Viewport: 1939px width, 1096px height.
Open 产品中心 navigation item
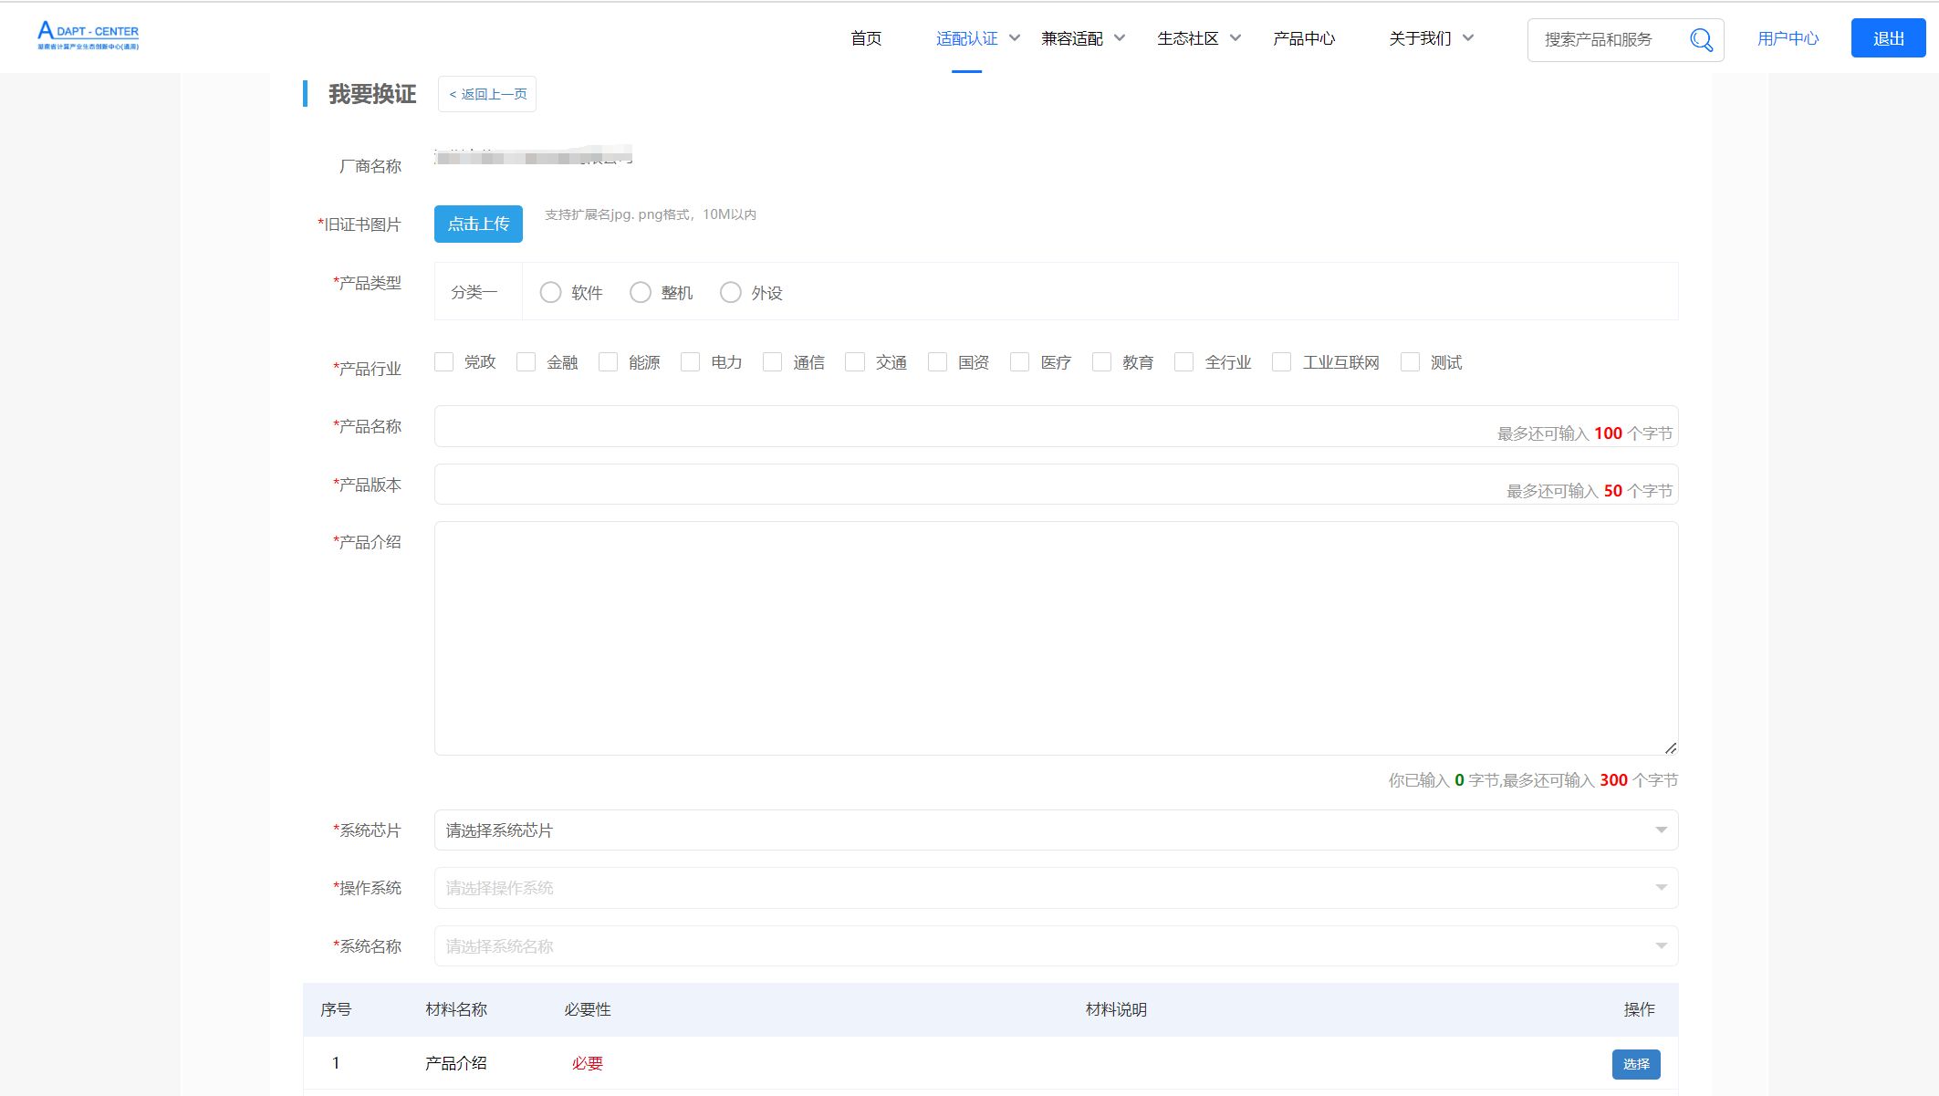tap(1304, 38)
